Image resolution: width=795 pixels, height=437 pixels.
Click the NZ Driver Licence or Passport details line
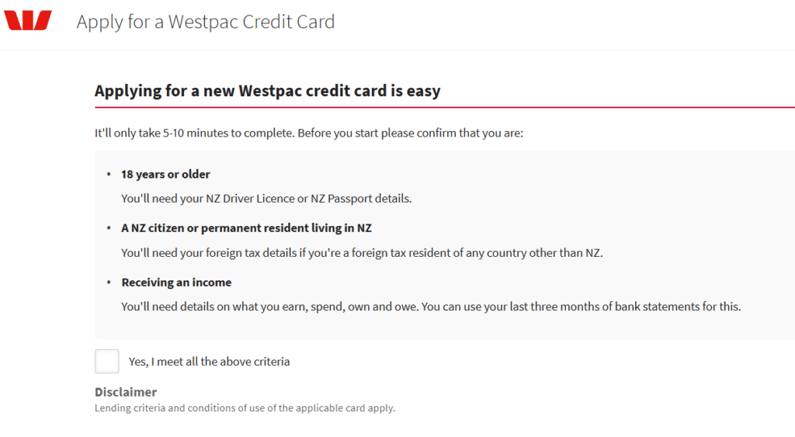click(266, 198)
